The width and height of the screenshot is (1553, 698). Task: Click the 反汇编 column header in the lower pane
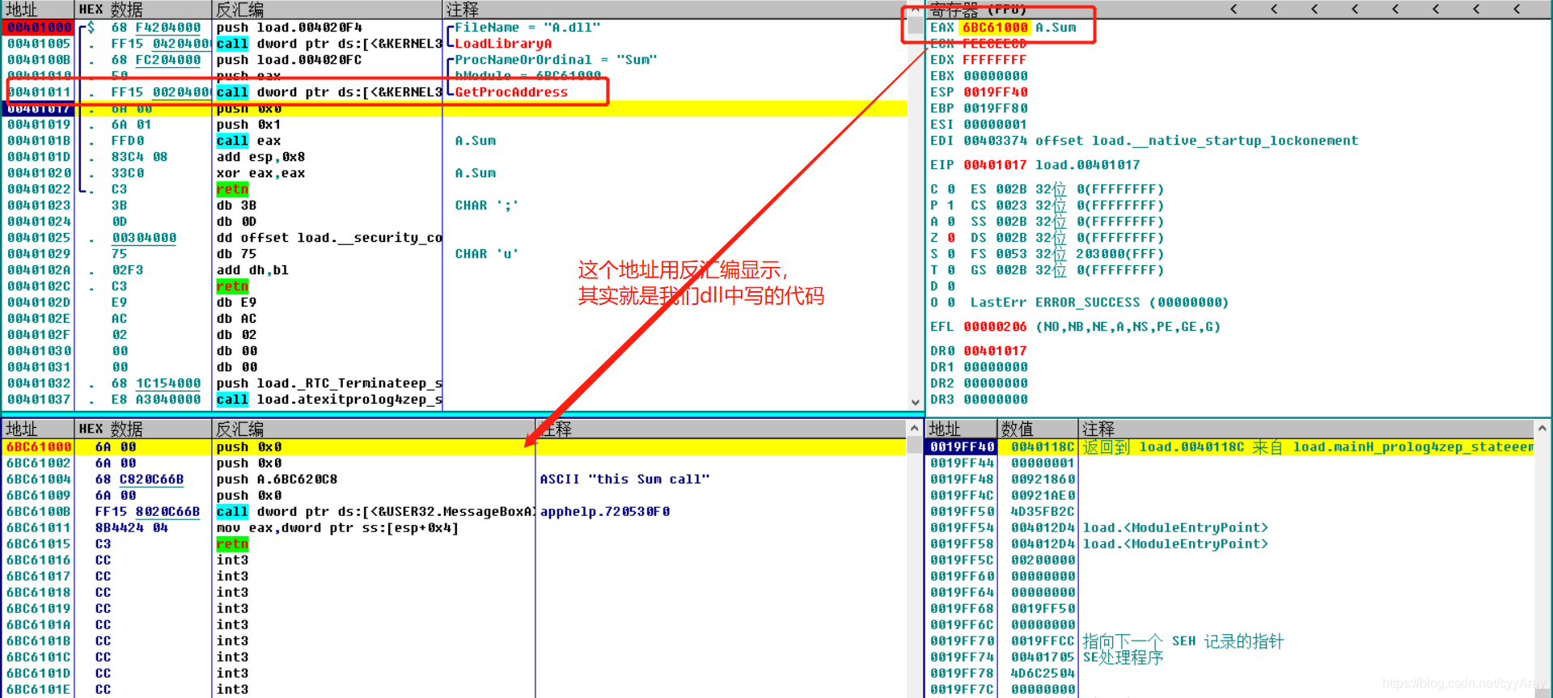[x=373, y=429]
